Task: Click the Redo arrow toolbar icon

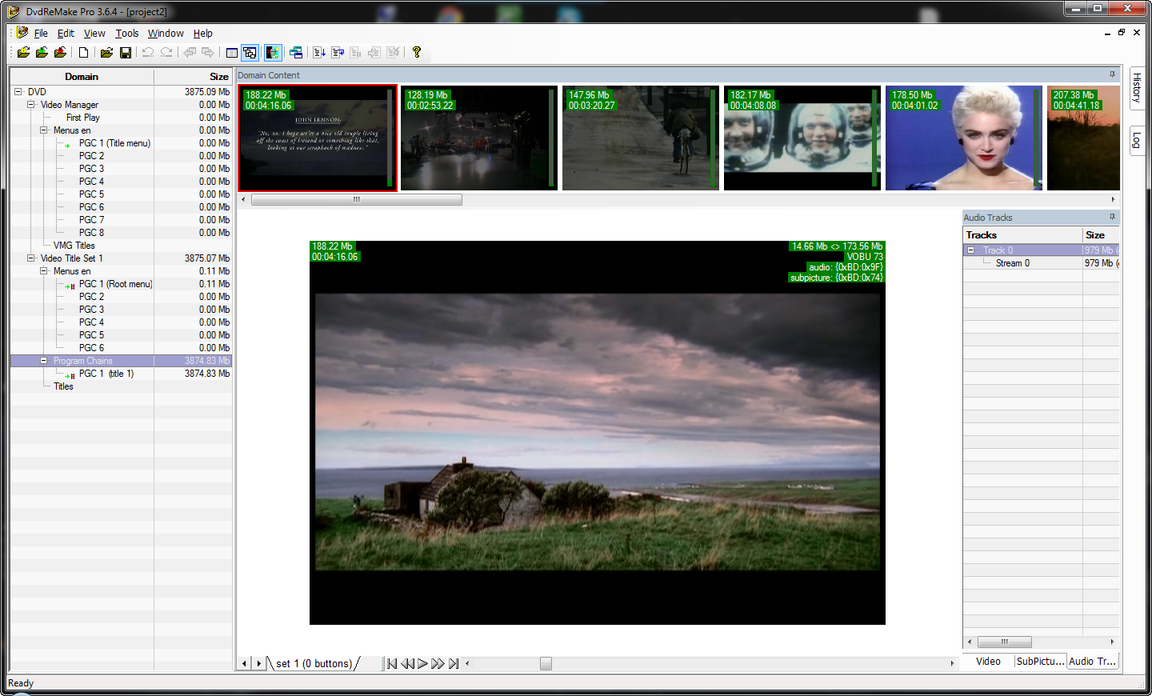Action: click(x=166, y=53)
